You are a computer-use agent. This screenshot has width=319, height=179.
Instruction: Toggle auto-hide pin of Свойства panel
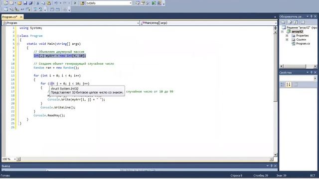tap(311, 73)
